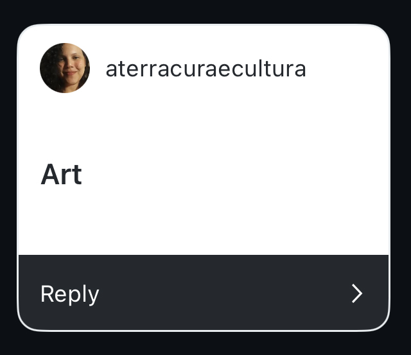
Task: Select the username above the "Art" text
Action: click(x=205, y=69)
